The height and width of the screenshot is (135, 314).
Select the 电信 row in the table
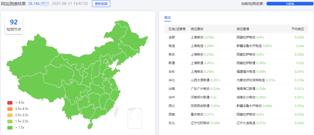pyautogui.click(x=172, y=46)
